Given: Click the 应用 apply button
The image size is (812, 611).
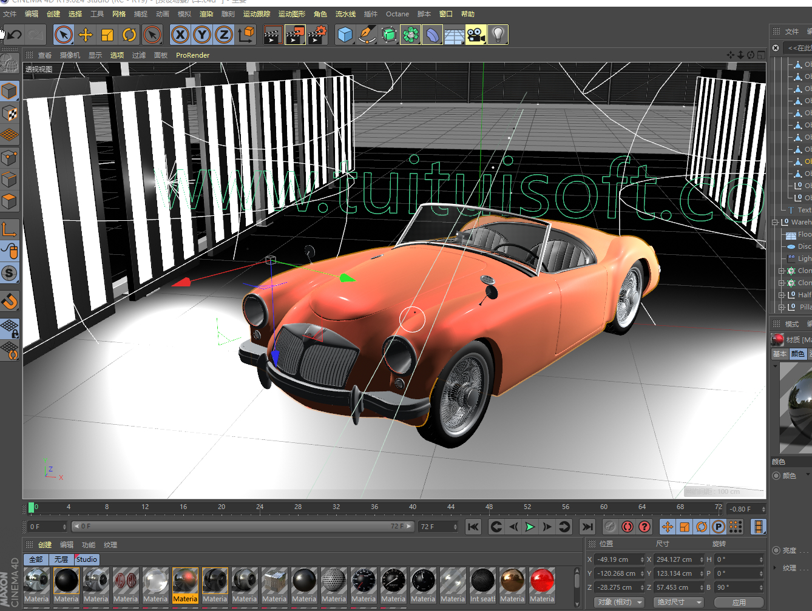Looking at the screenshot, I should [x=739, y=603].
